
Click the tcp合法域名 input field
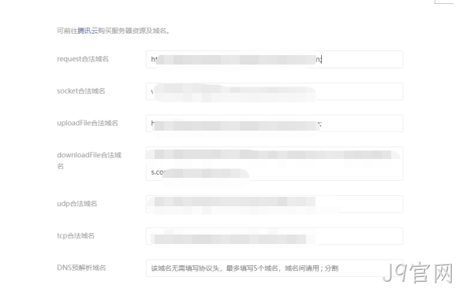coord(274,236)
